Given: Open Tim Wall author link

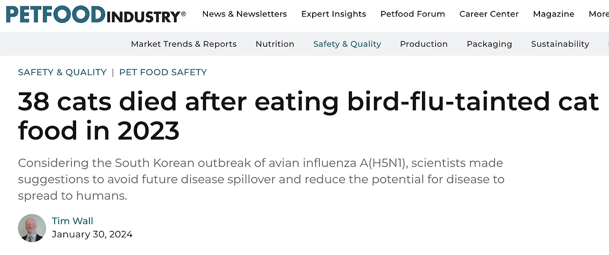Looking at the screenshot, I should click(72, 221).
